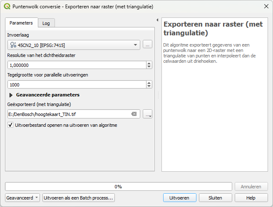
Task: Click the point cloud layer icon in Invoerlaag
Action: [13, 45]
